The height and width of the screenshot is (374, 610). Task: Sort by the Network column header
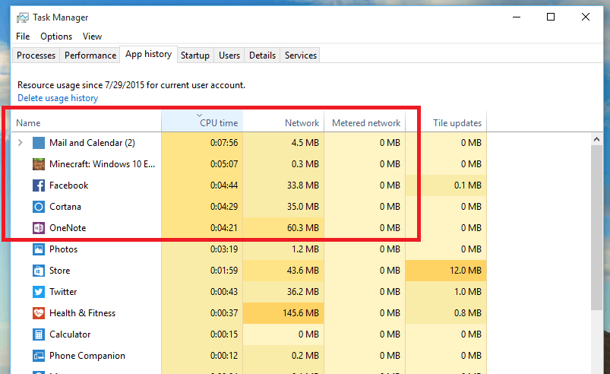click(x=283, y=122)
